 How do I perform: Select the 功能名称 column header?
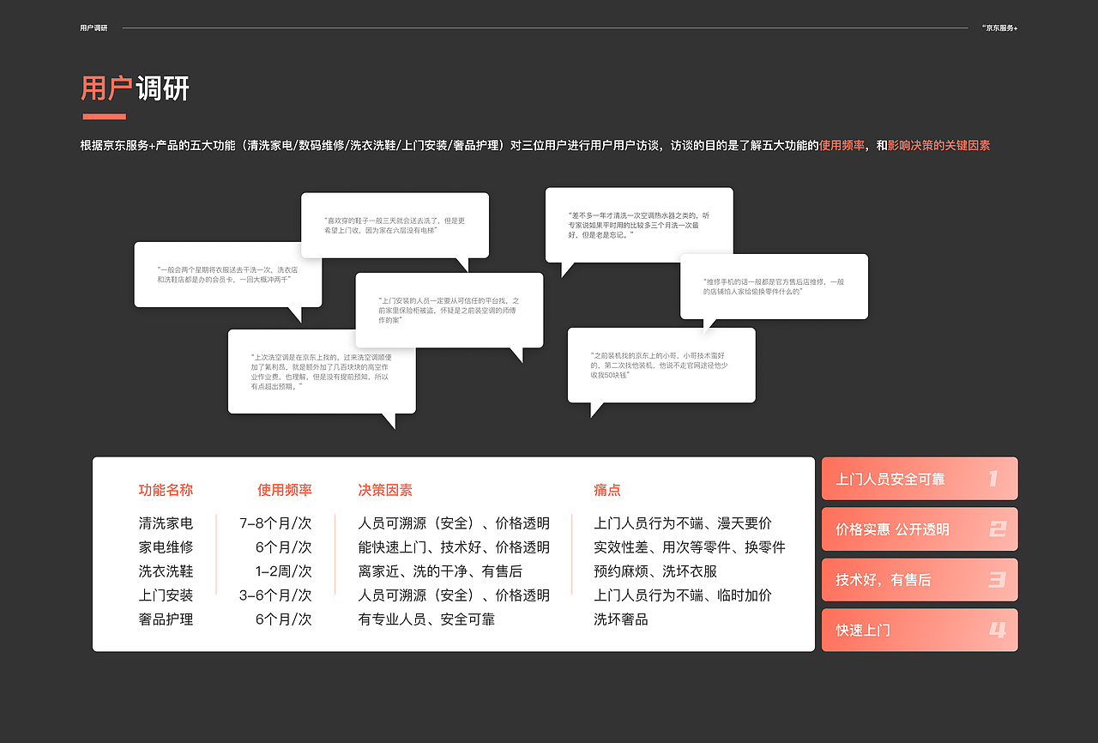pyautogui.click(x=165, y=489)
